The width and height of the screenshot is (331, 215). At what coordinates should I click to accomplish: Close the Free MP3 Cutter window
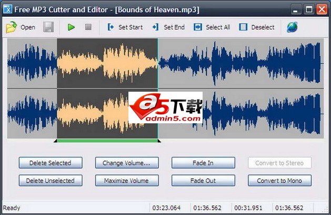coord(322,9)
